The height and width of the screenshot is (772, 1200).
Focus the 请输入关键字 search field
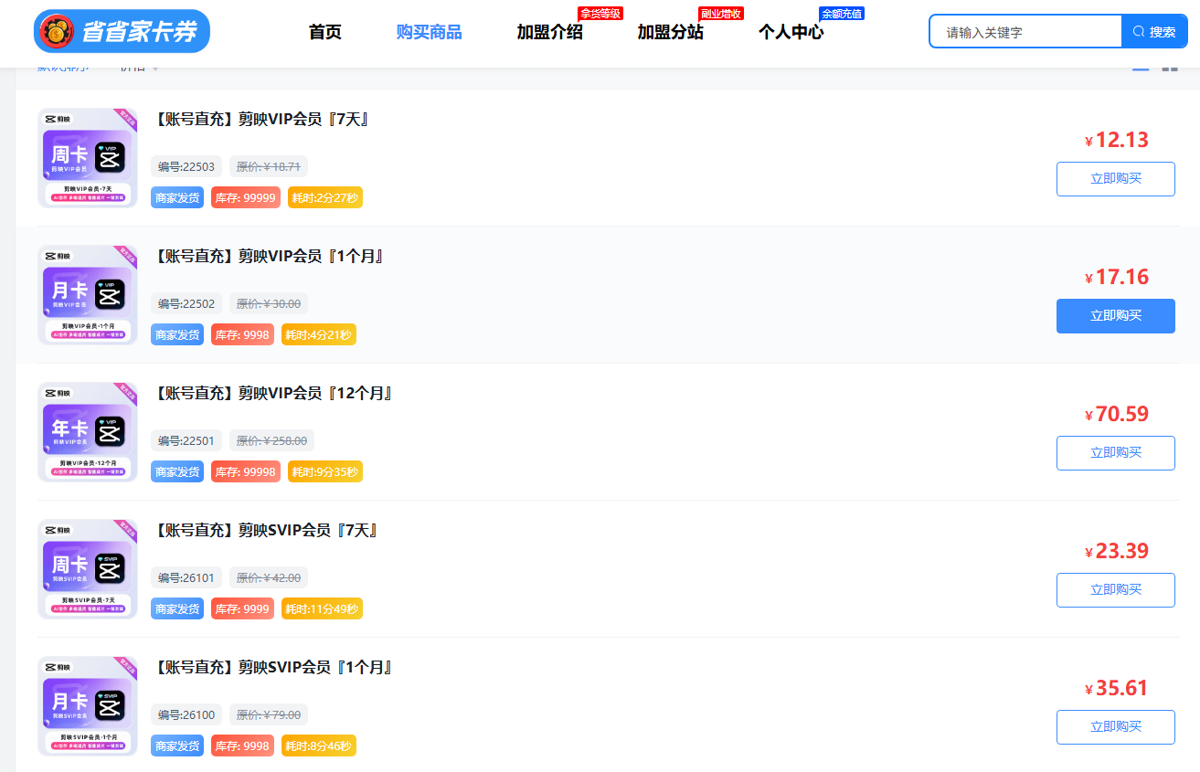pyautogui.click(x=1025, y=32)
